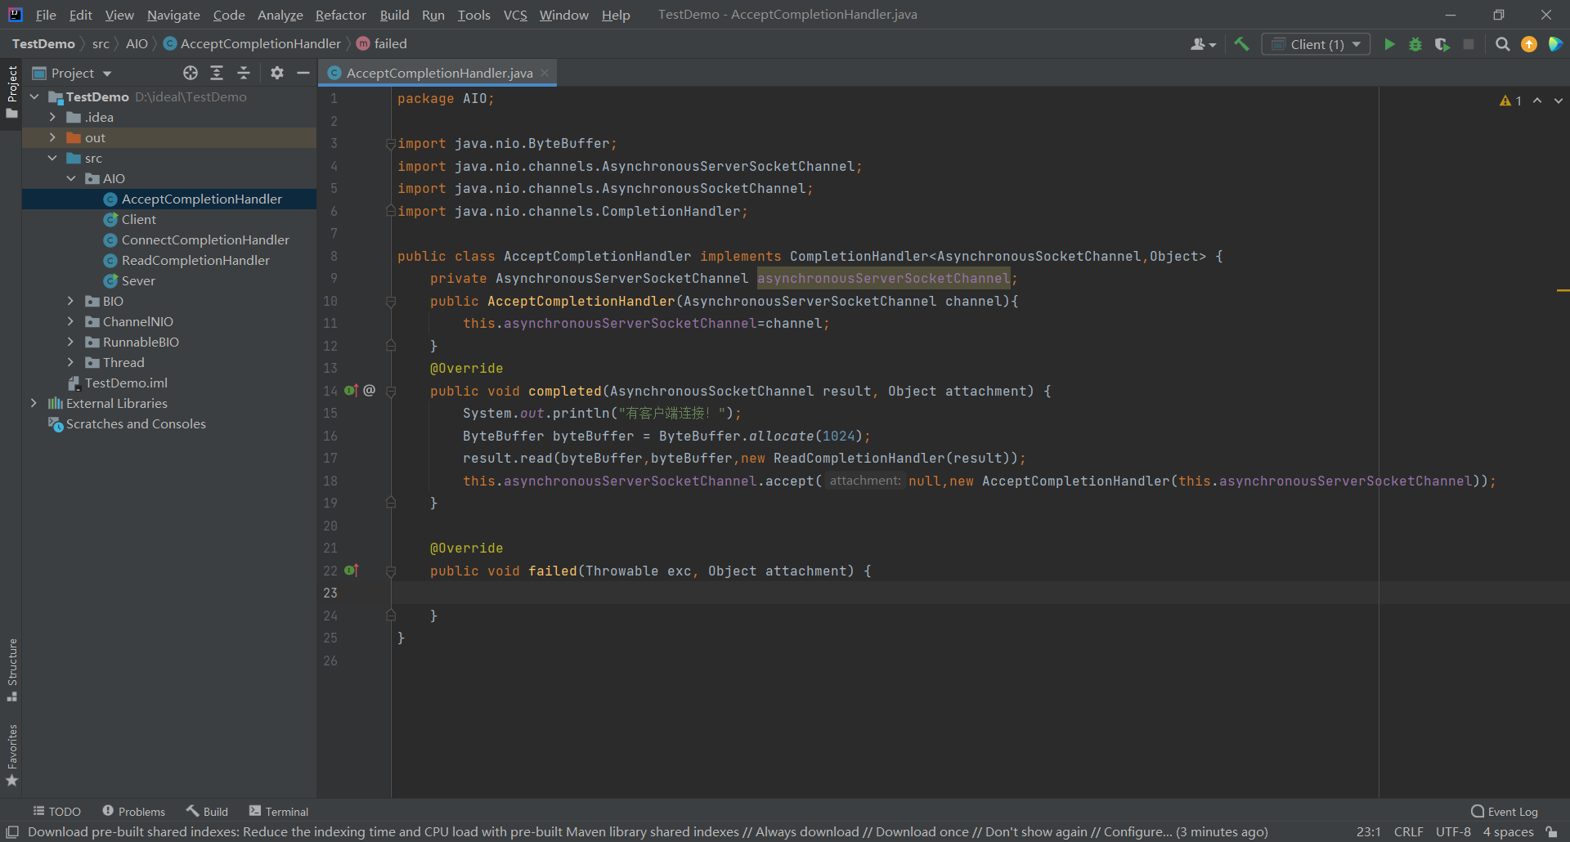
Task: Open the File menu
Action: (46, 15)
